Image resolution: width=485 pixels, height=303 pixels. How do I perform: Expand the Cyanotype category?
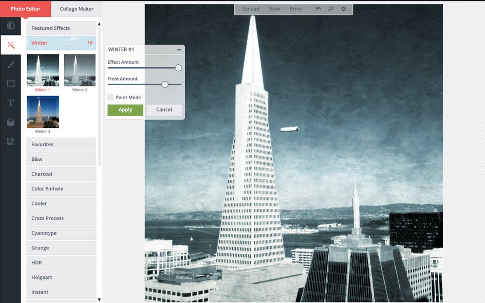[x=61, y=233]
